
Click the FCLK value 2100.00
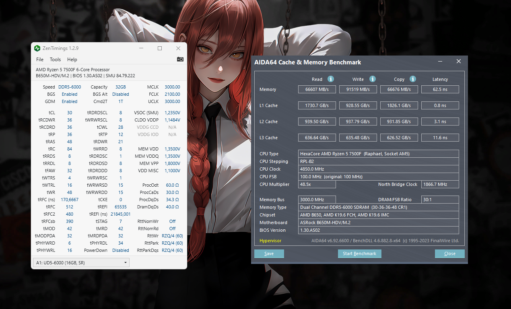[x=172, y=94]
